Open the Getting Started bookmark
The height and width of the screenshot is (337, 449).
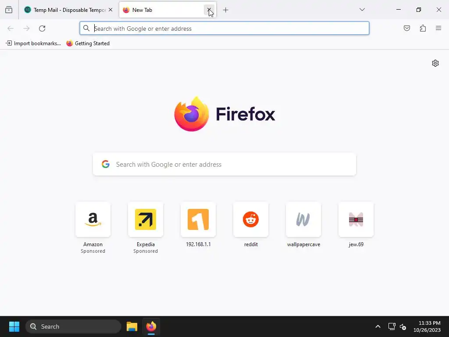pos(88,43)
